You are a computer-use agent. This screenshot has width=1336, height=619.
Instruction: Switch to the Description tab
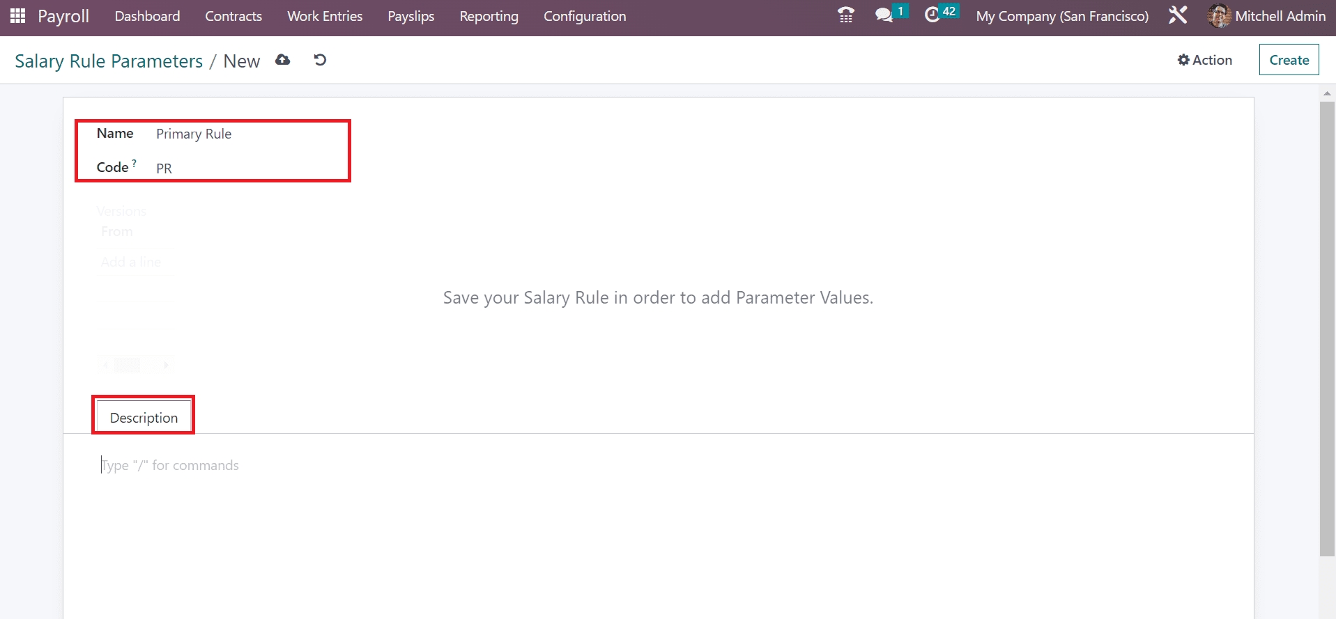pyautogui.click(x=144, y=418)
